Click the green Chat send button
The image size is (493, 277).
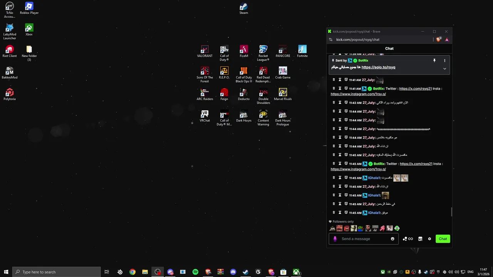point(443,239)
